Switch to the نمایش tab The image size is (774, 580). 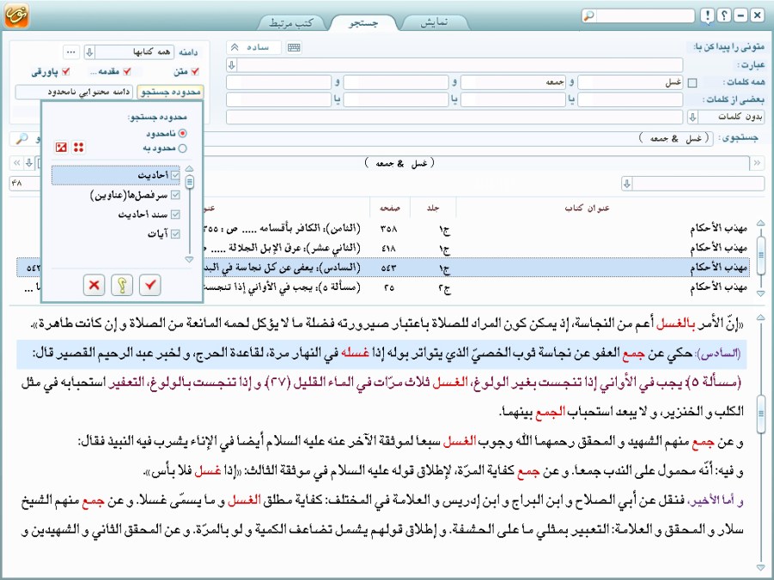[435, 22]
